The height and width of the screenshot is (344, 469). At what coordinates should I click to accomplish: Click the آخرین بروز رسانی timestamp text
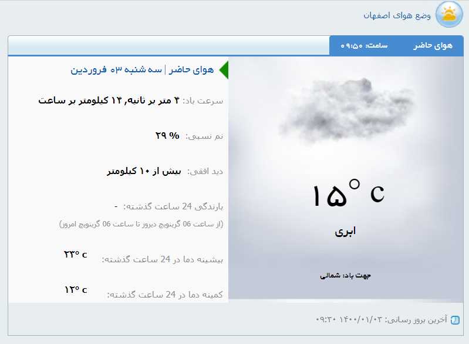382,320
